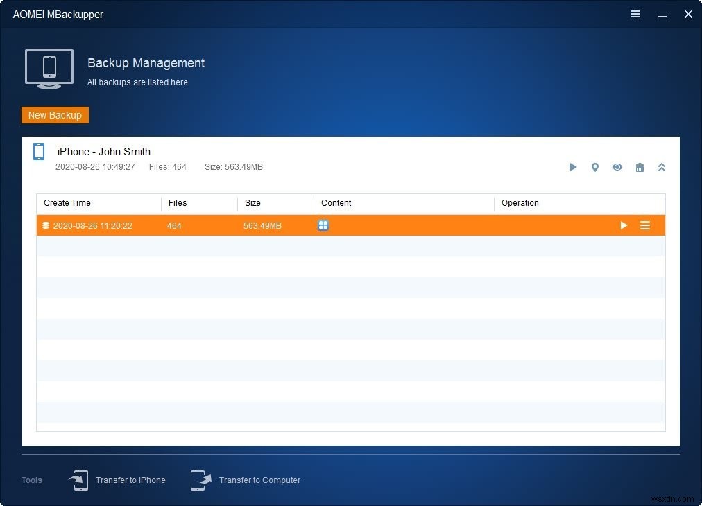Click the iPhone device icon beside John Smith
This screenshot has width=702, height=506.
point(39,152)
